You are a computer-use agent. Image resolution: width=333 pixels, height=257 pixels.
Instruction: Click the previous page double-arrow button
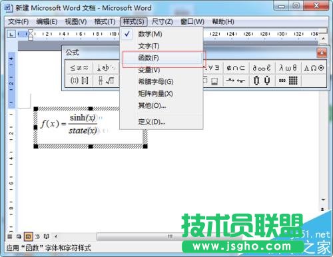click(x=323, y=209)
